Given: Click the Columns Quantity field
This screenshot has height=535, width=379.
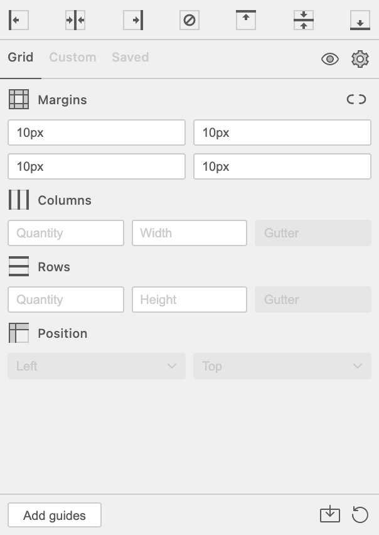Looking at the screenshot, I should 66,233.
